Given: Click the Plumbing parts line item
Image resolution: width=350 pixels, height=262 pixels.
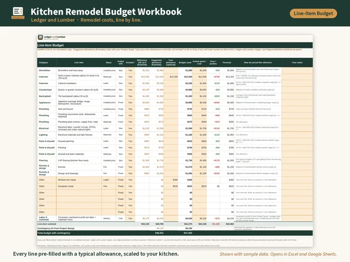Looking at the screenshot, I should [x=78, y=122].
